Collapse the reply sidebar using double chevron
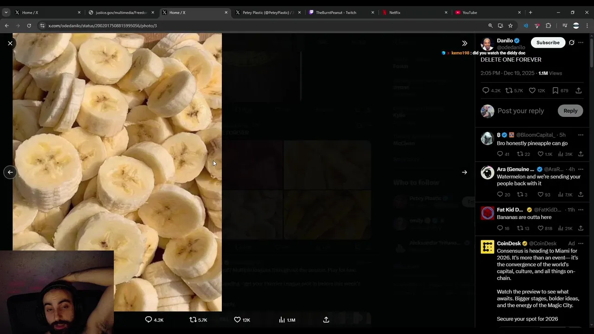 click(465, 43)
